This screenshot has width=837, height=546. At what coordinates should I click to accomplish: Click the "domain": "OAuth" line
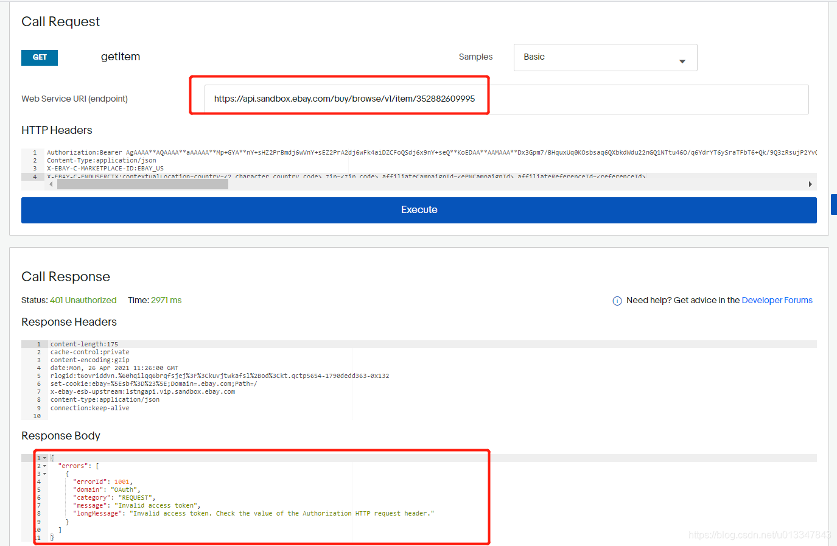(107, 490)
